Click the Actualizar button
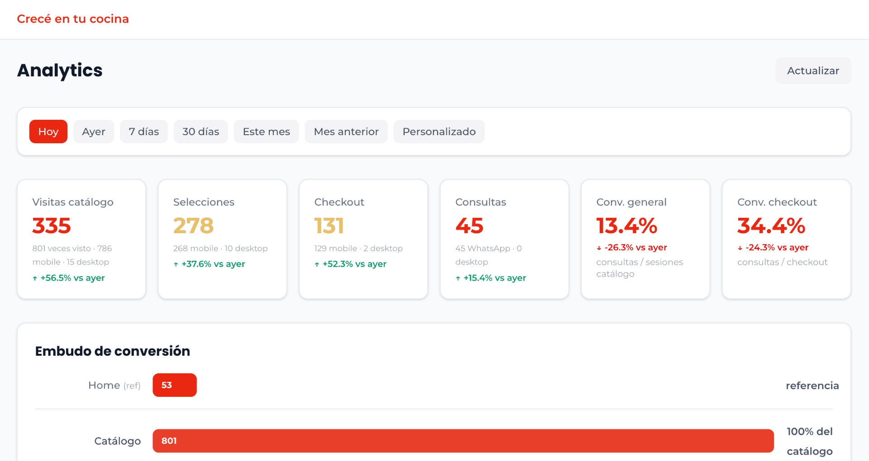Viewport: 869px width, 461px height. (813, 71)
